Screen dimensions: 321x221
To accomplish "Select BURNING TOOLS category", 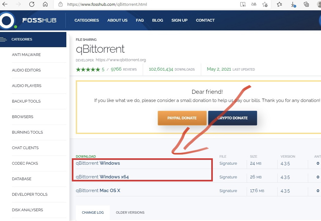I will coord(28,132).
